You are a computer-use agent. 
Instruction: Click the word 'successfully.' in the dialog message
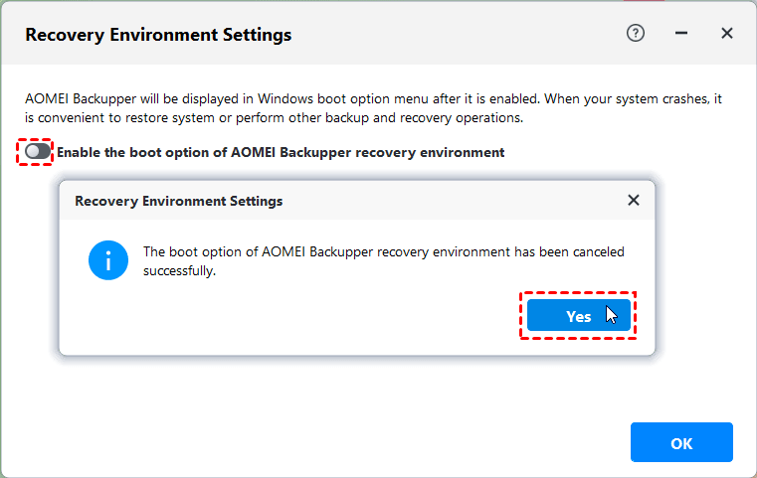click(179, 269)
